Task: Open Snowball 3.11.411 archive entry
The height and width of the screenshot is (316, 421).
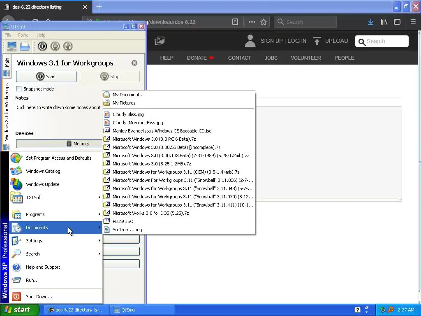Action: pyautogui.click(x=179, y=205)
